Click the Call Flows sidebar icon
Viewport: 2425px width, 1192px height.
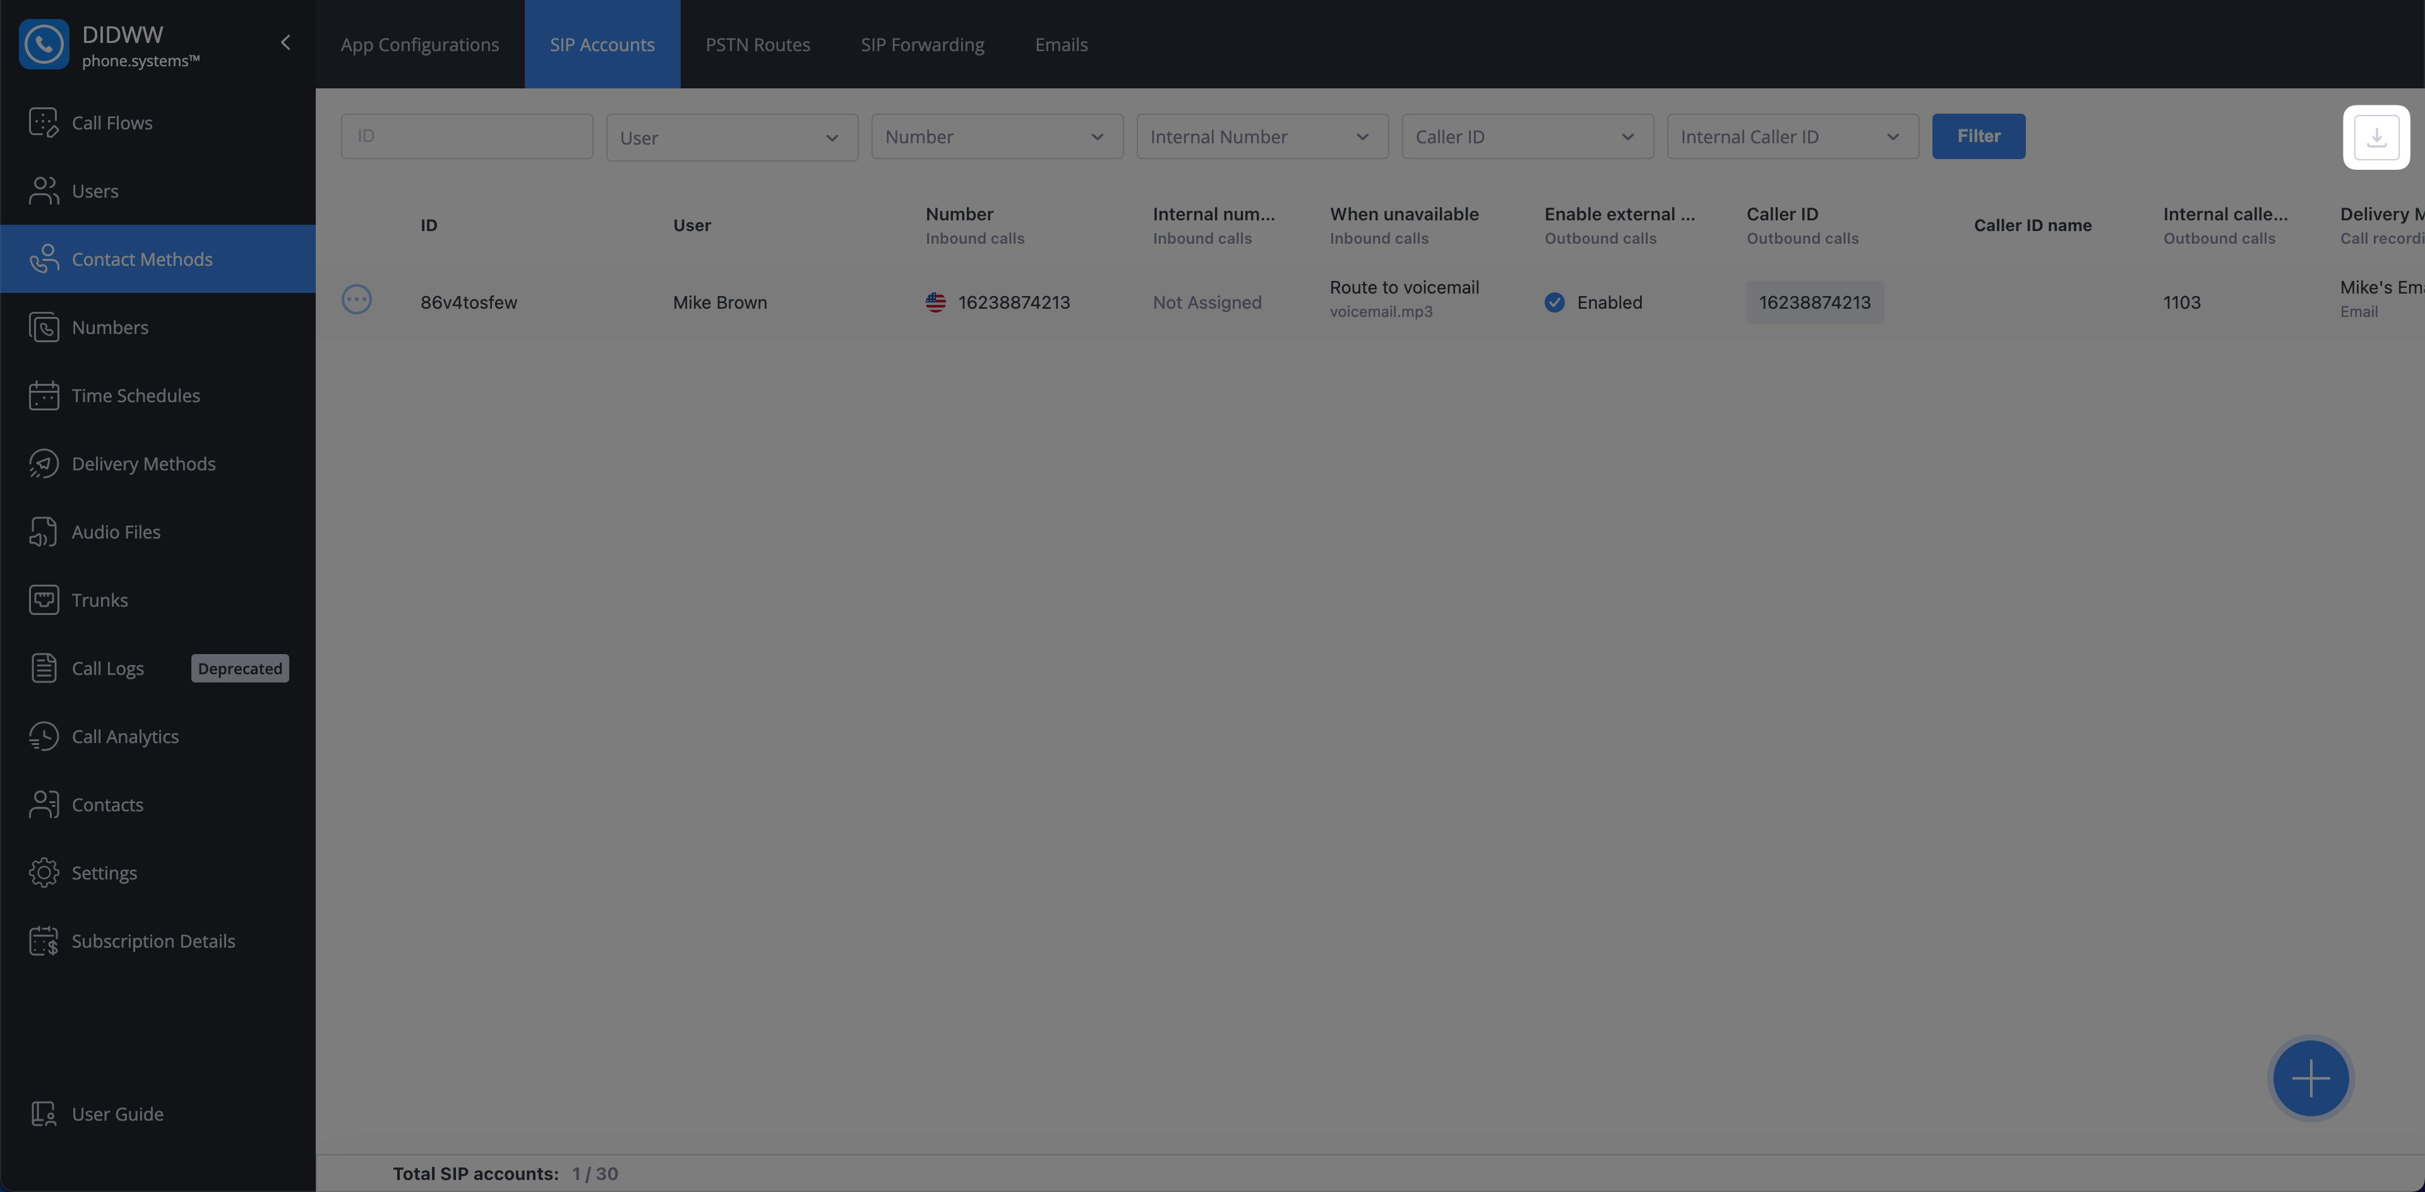[44, 122]
